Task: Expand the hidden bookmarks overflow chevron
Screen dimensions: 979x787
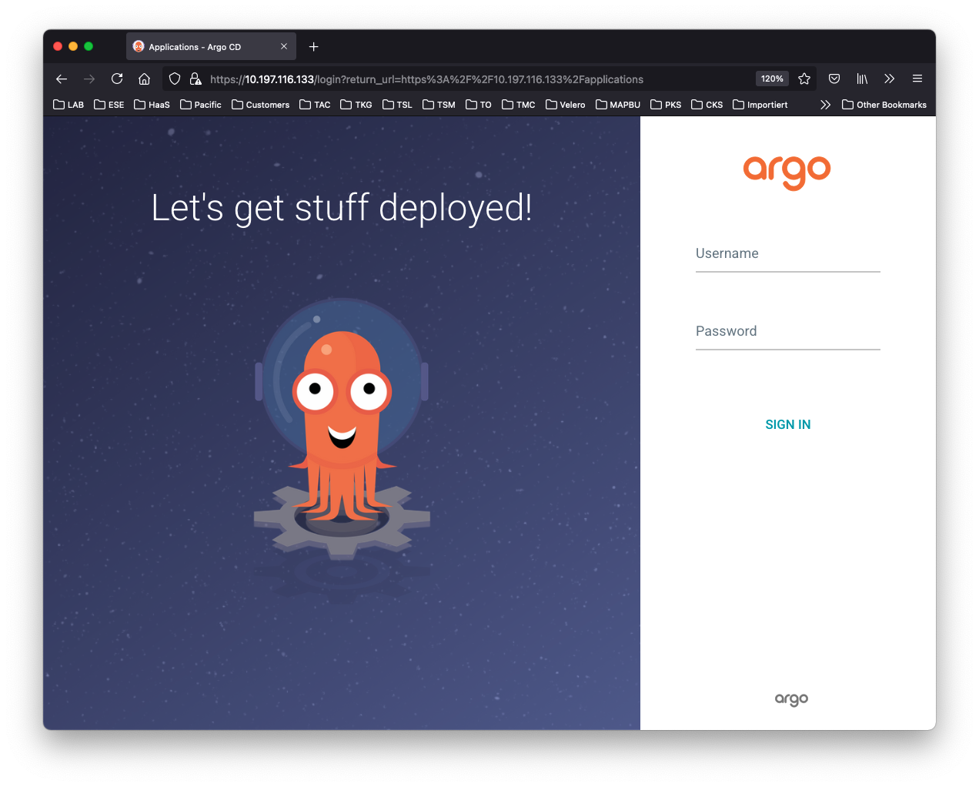Action: [825, 104]
